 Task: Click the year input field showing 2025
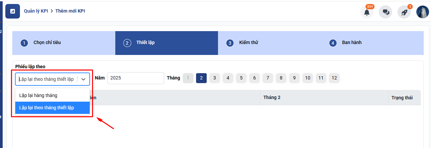[136, 78]
